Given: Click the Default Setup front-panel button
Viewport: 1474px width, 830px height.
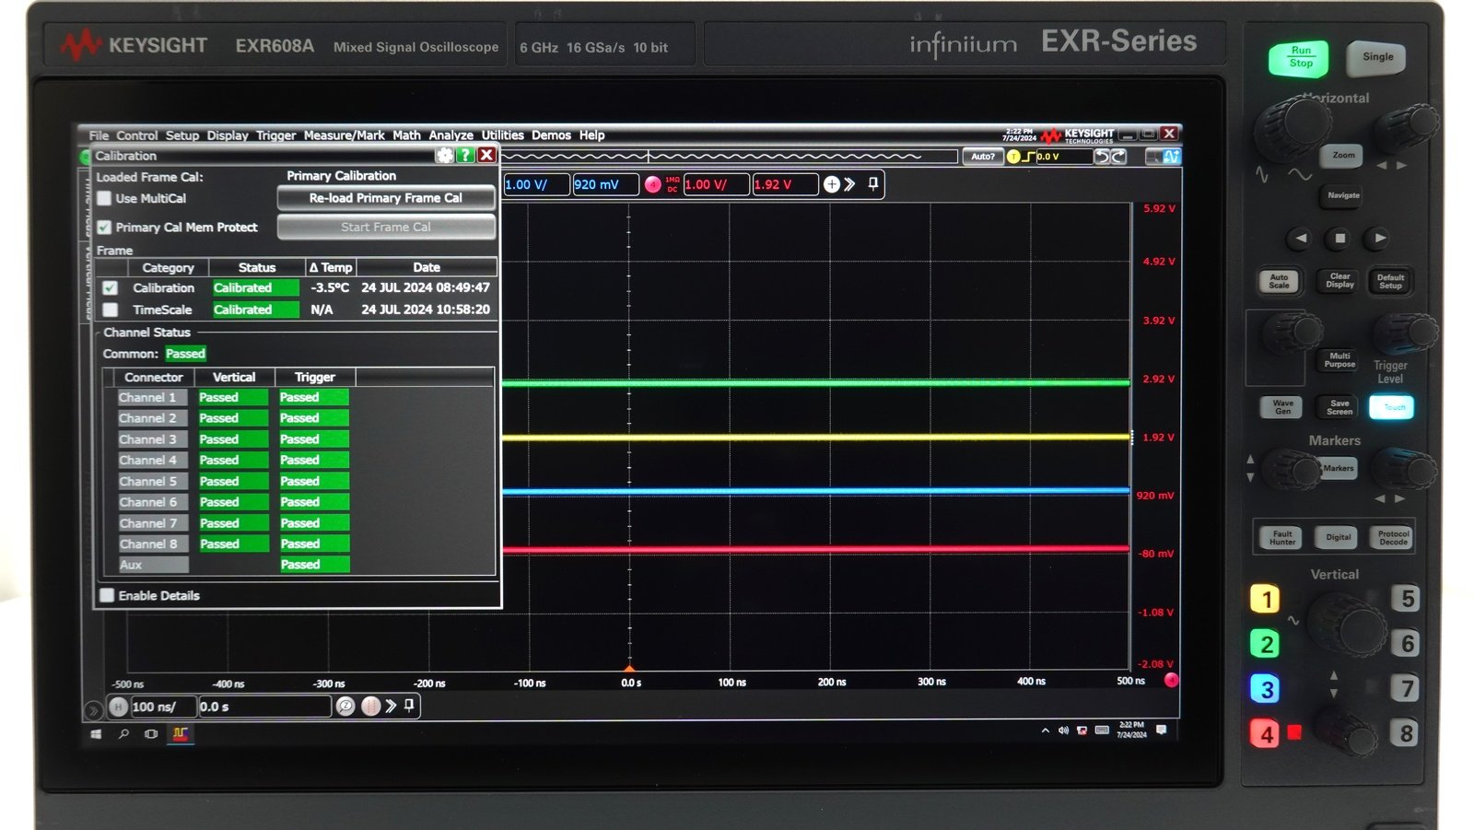Looking at the screenshot, I should tap(1391, 281).
